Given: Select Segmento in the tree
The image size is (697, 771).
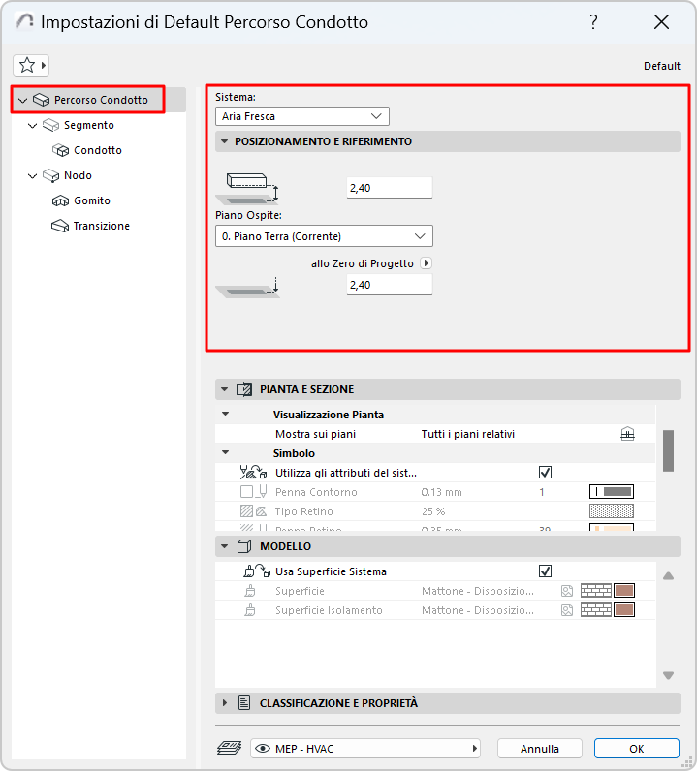Looking at the screenshot, I should click(x=89, y=125).
